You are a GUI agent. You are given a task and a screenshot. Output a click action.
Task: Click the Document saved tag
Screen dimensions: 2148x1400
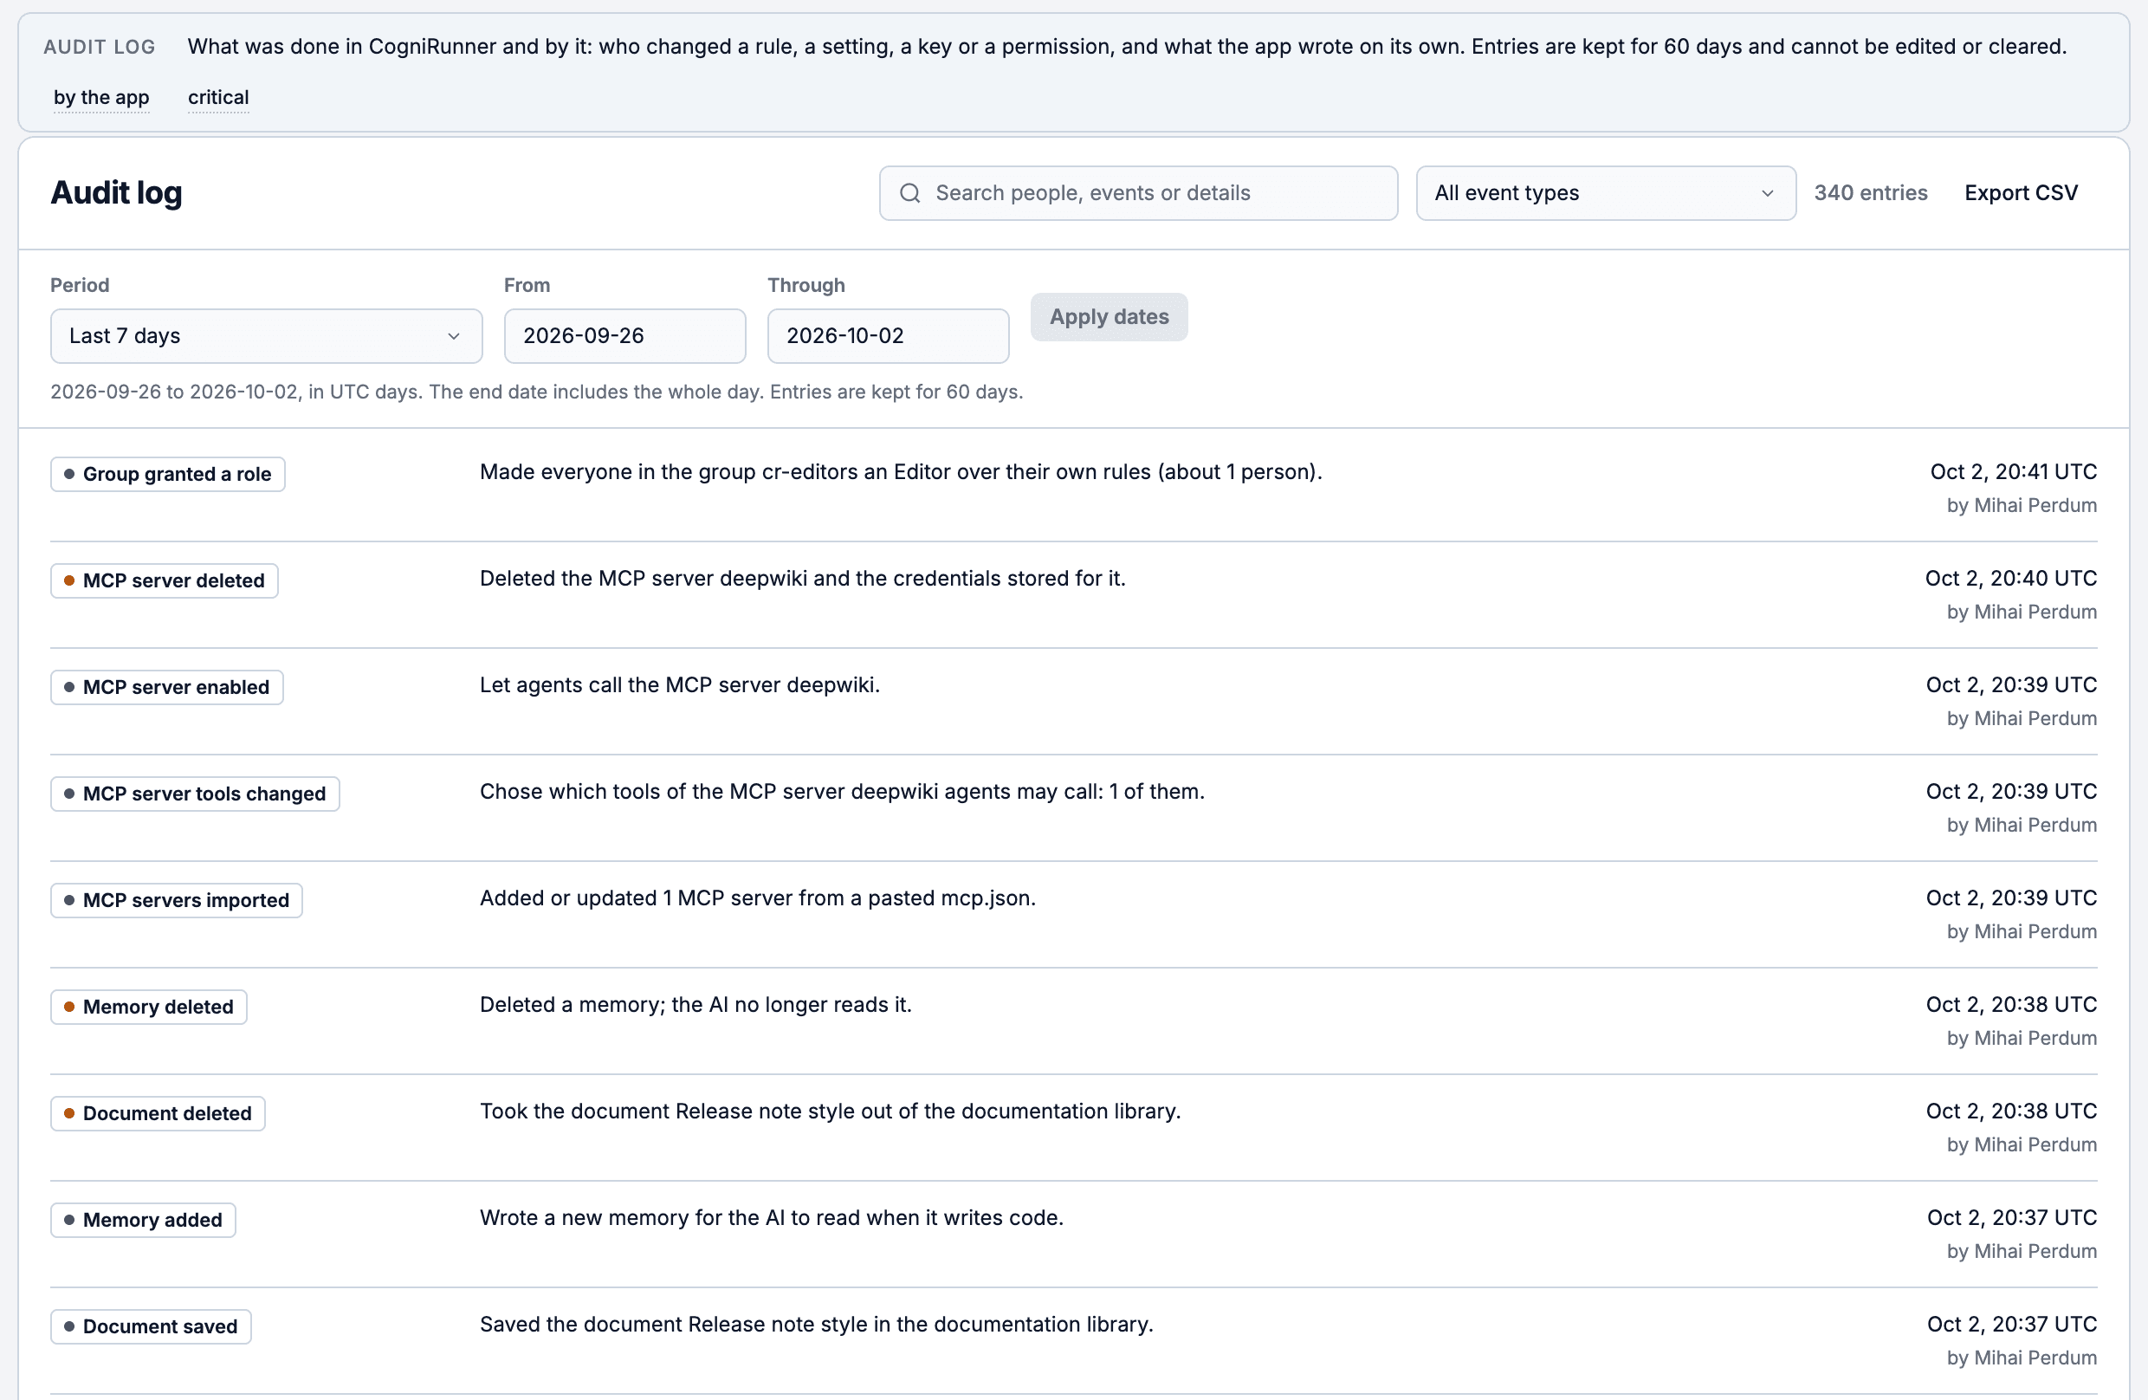coord(151,1326)
